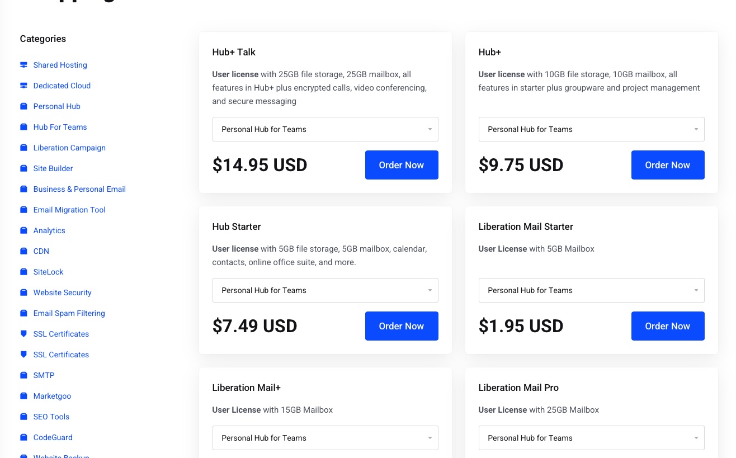Open the Personal Hub category
The image size is (736, 458).
pyautogui.click(x=56, y=106)
